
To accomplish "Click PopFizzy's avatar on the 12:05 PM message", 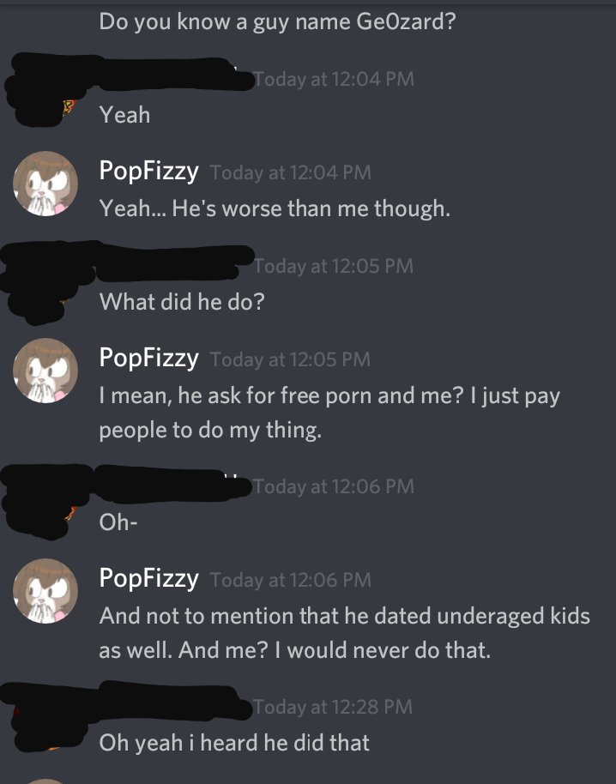I will 45,371.
